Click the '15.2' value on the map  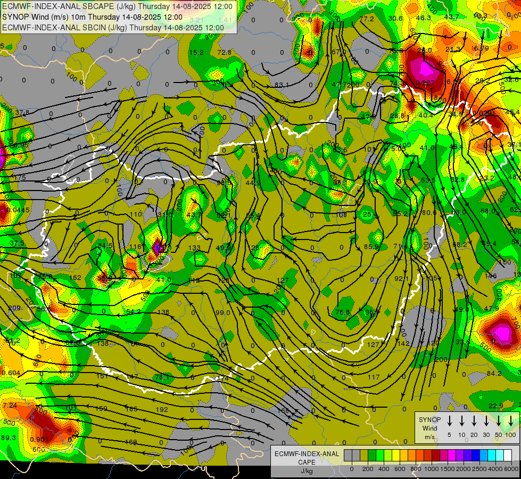pos(196,53)
